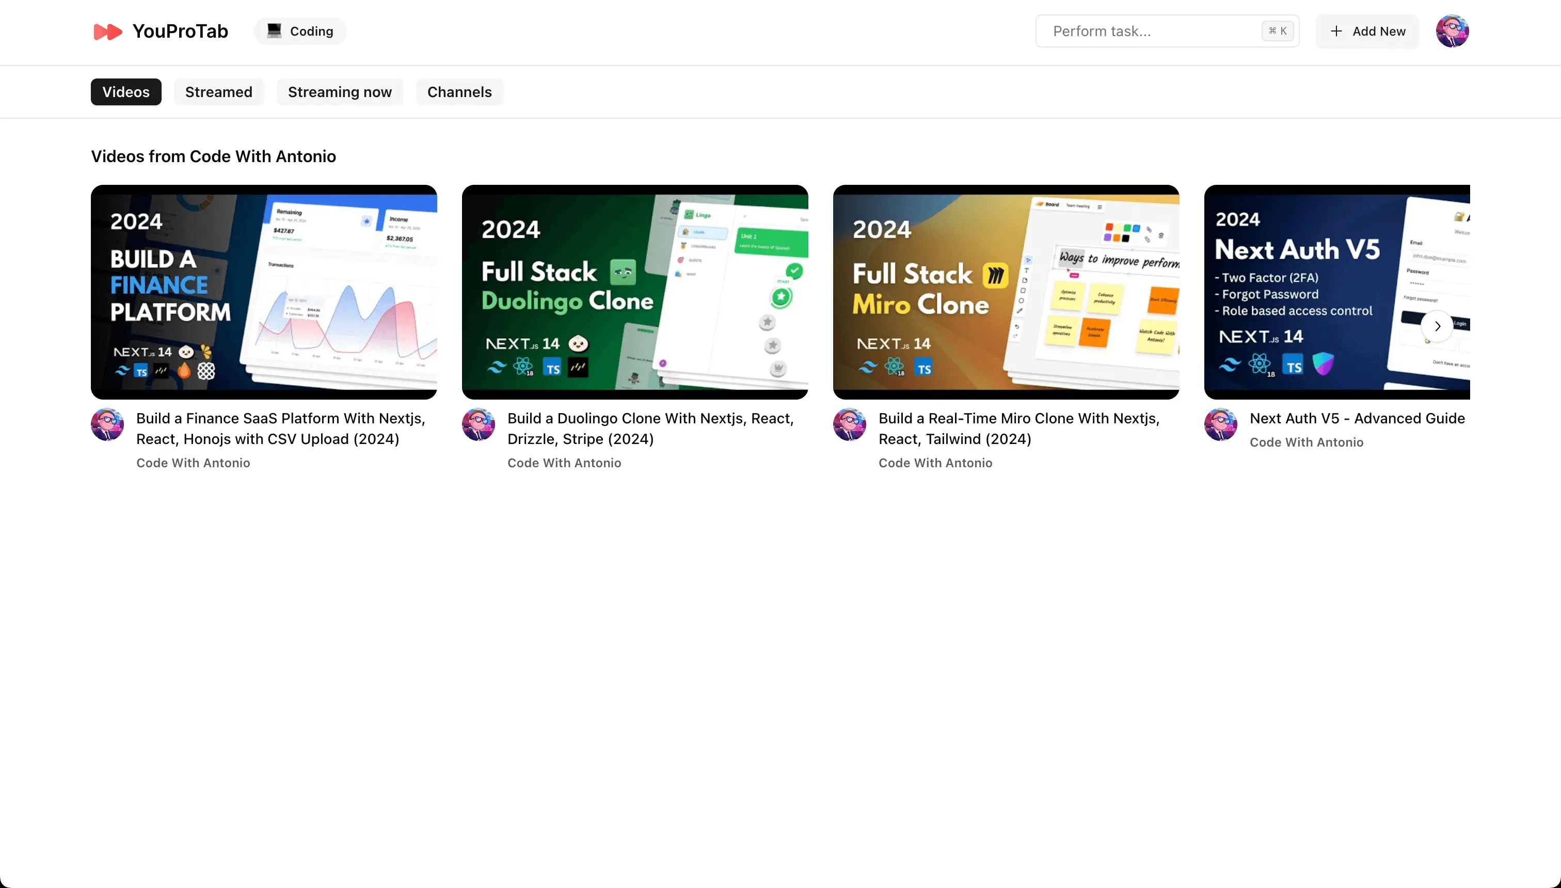Click the YouProTab fast-forward logo icon

point(107,31)
